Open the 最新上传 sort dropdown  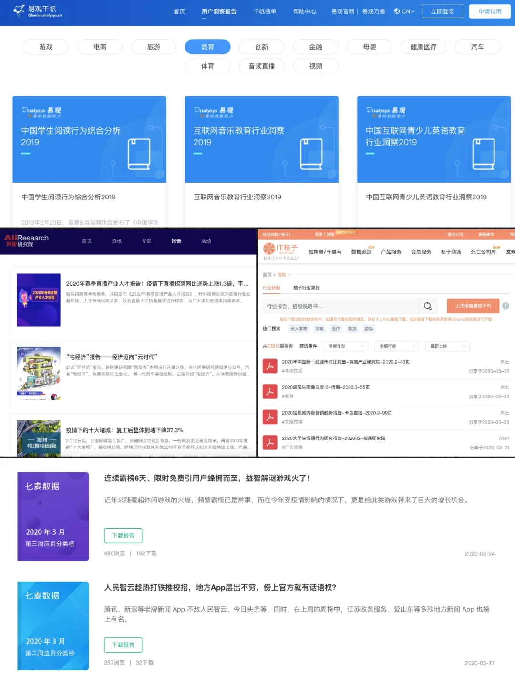[447, 346]
